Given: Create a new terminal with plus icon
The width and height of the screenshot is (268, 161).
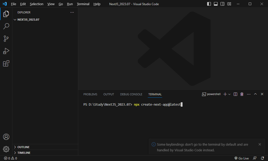Looking at the screenshot, I should [225, 94].
